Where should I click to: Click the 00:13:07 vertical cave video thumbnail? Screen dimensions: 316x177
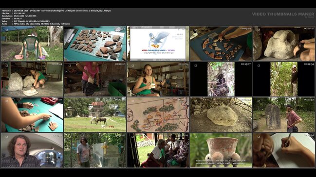coord(221,79)
